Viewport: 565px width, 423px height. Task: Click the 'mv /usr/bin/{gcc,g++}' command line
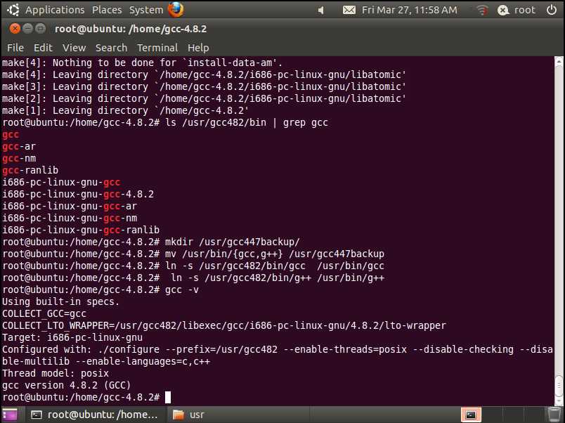click(193, 254)
